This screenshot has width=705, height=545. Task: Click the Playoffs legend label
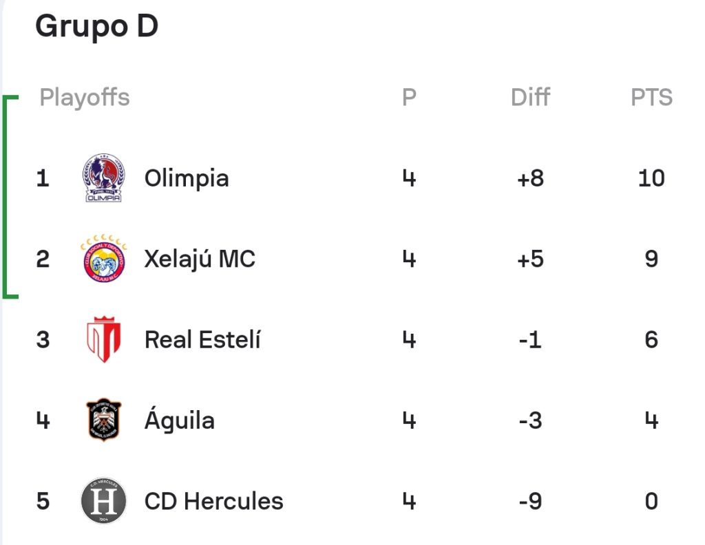click(85, 98)
